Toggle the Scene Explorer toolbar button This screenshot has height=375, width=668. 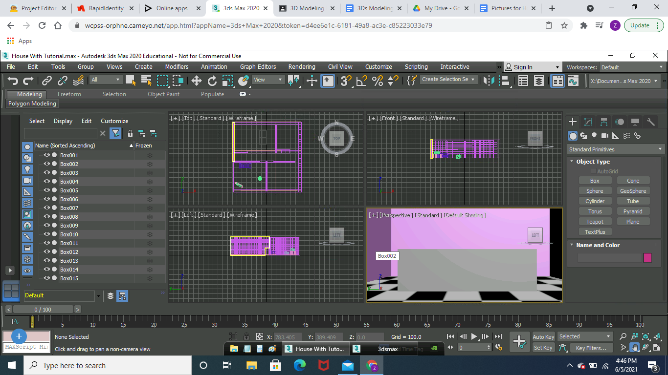click(x=523, y=81)
